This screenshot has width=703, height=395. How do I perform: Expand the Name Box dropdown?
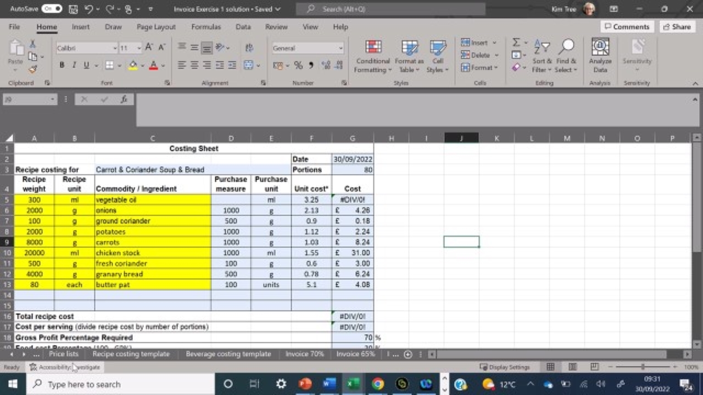point(53,99)
